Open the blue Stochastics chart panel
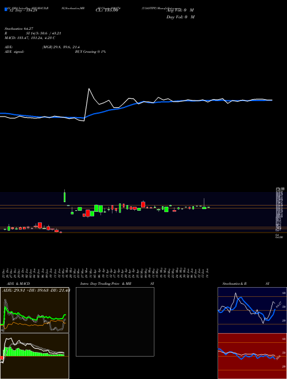The image size is (287, 379). tap(252, 310)
